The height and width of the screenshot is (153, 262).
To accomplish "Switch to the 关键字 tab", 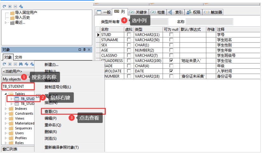I will click(x=138, y=12).
